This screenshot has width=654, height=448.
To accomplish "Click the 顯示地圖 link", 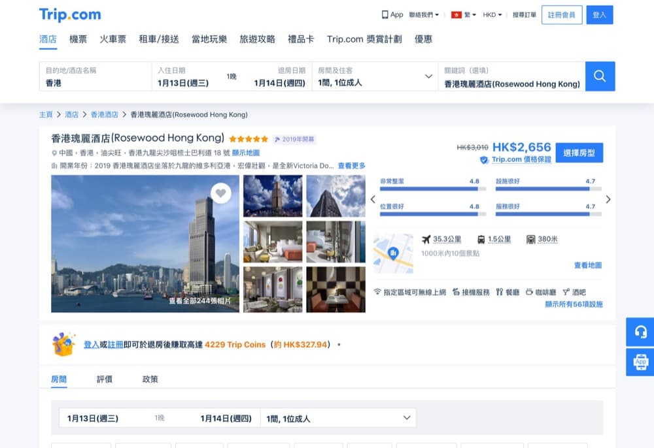I will point(246,153).
